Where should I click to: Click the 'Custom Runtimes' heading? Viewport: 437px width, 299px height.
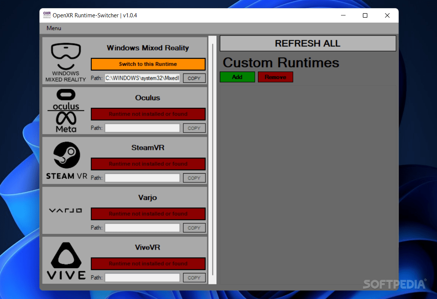coord(281,63)
